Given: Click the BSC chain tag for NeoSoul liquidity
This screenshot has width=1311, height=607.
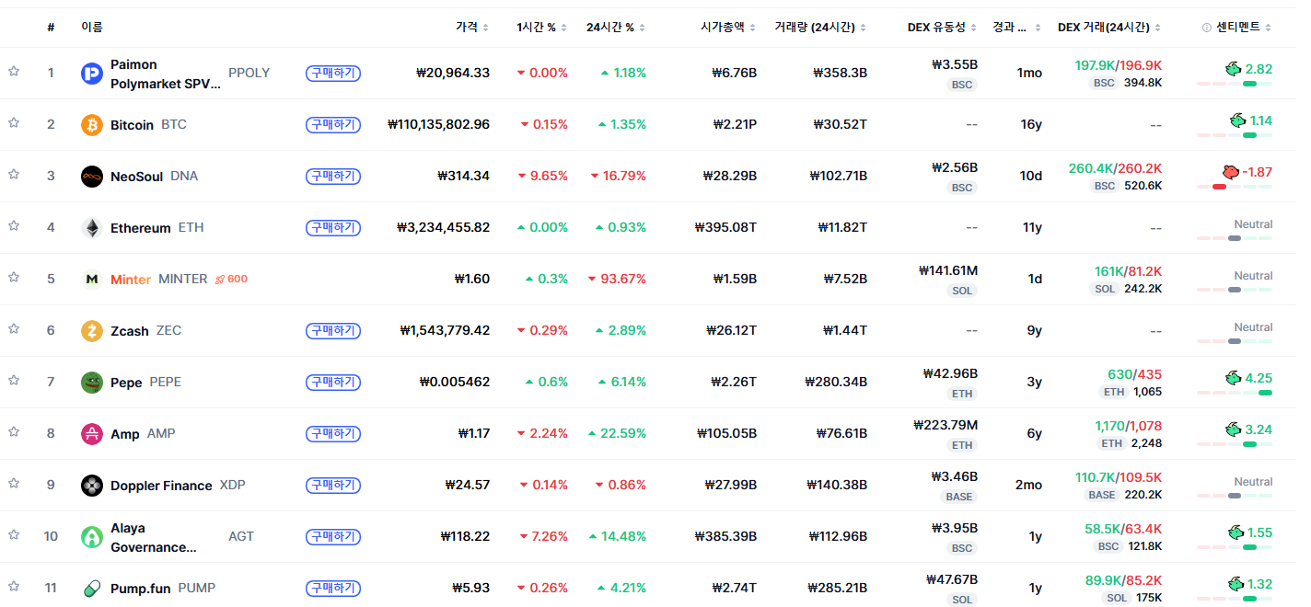Looking at the screenshot, I should pyautogui.click(x=962, y=188).
